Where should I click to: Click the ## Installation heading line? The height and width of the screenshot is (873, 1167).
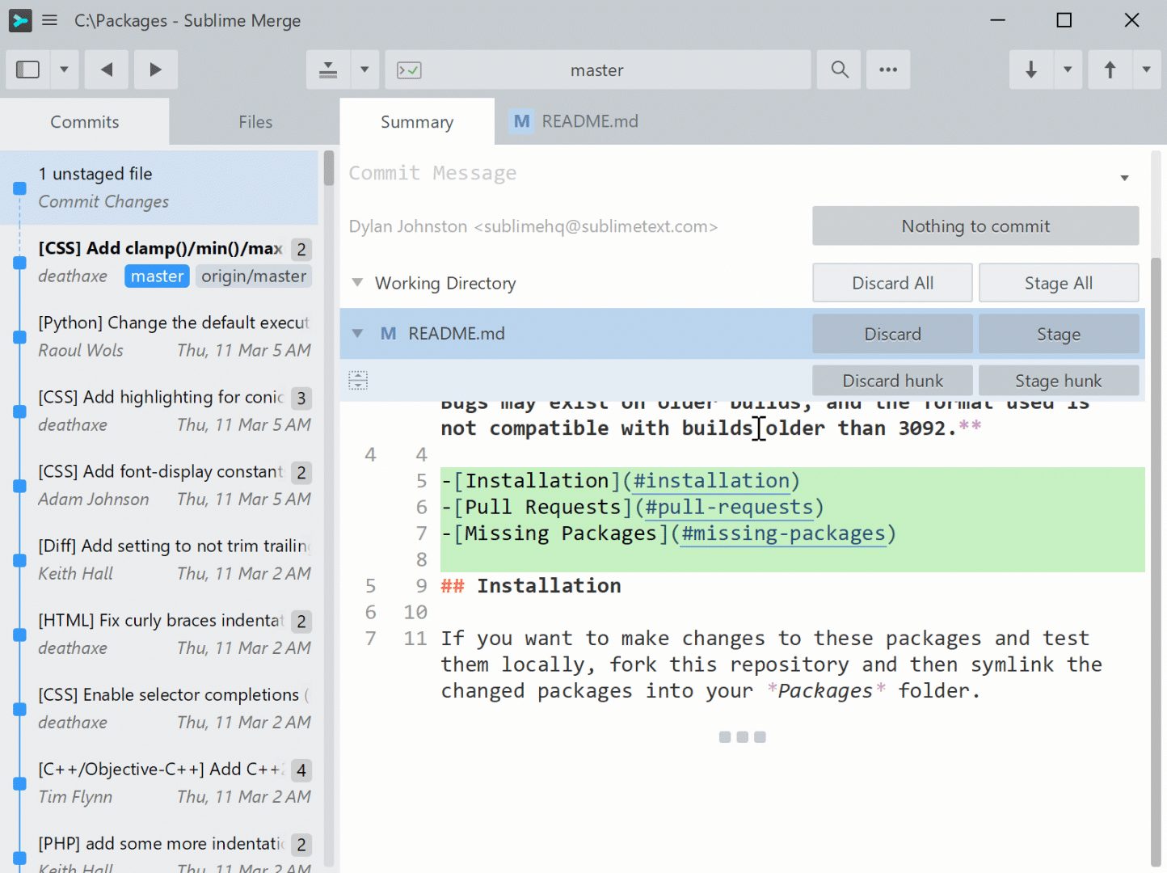click(x=531, y=586)
